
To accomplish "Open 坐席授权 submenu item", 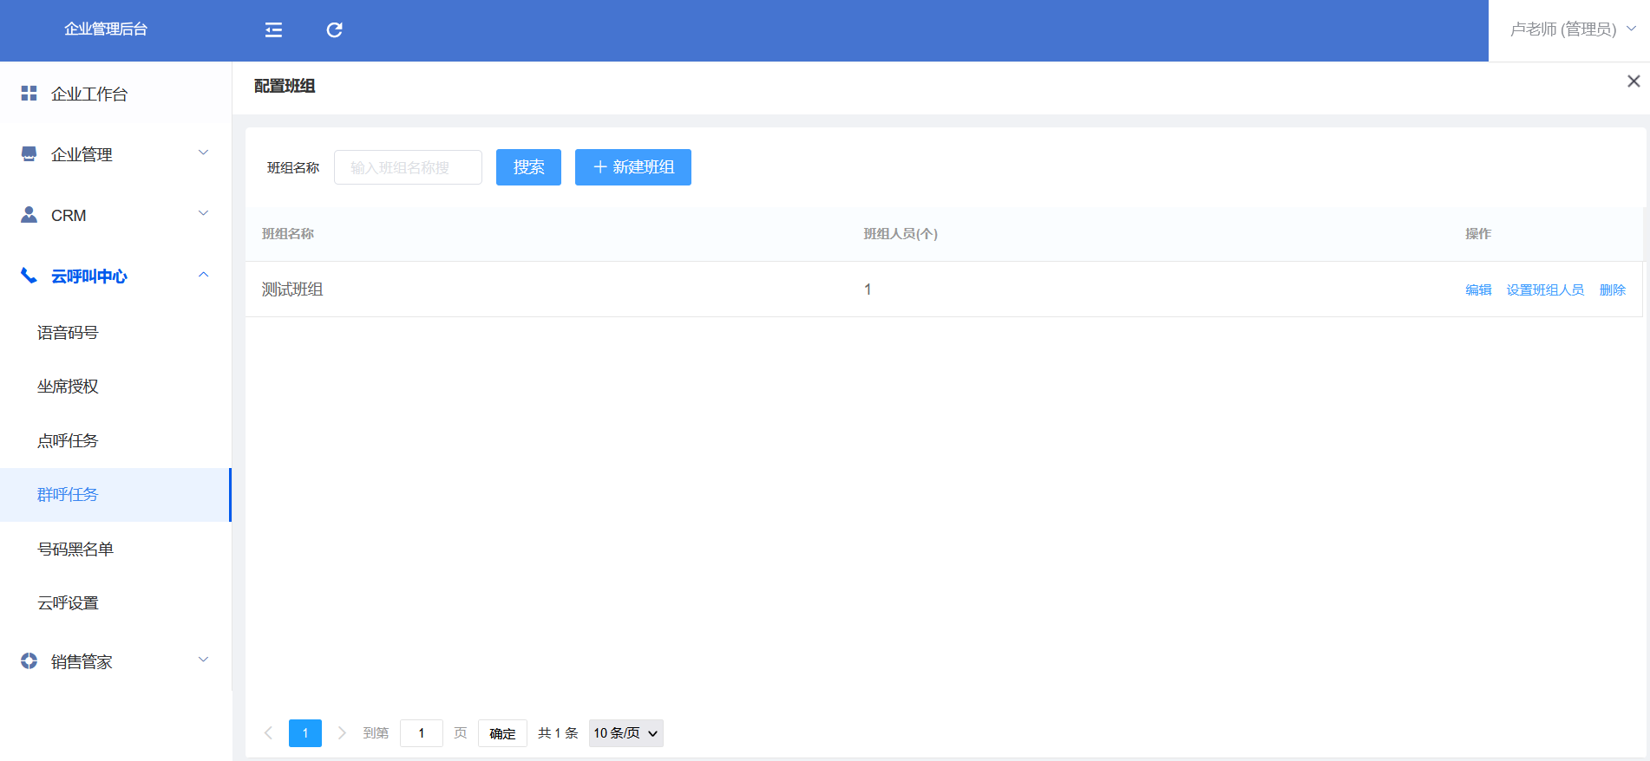I will click(116, 387).
